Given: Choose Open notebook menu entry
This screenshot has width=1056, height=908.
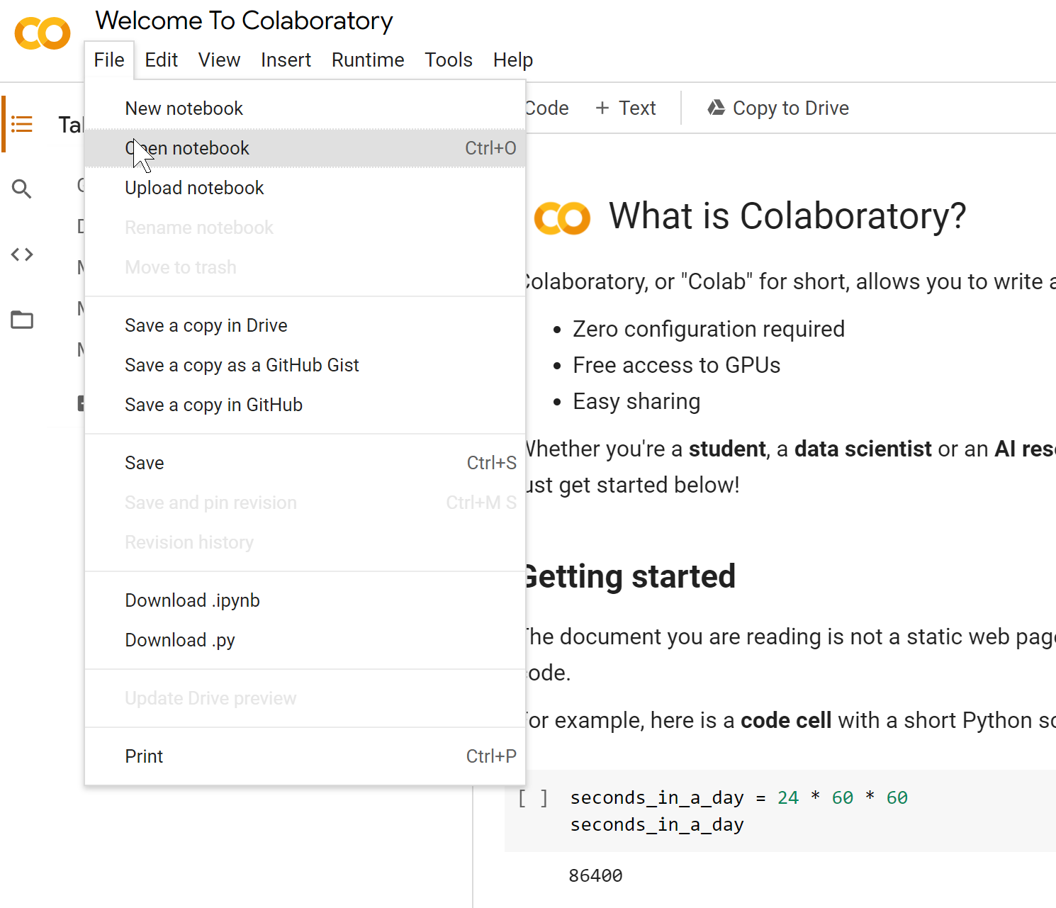Looking at the screenshot, I should pos(305,148).
